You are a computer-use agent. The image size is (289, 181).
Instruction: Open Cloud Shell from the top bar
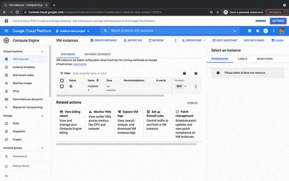tap(249, 31)
